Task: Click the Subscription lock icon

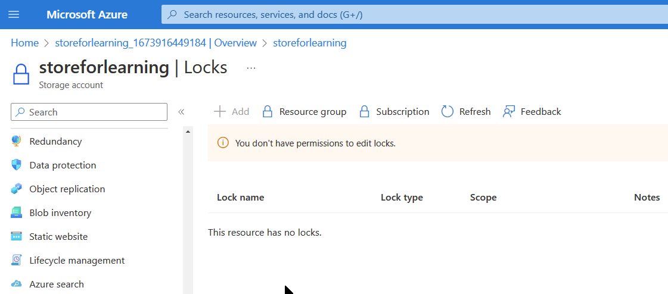Action: [x=364, y=111]
